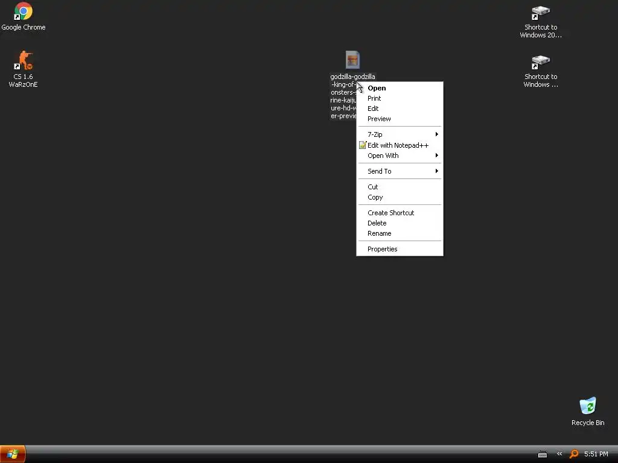Choose Edit in the context menu
This screenshot has height=463, width=618.
coord(400,109)
